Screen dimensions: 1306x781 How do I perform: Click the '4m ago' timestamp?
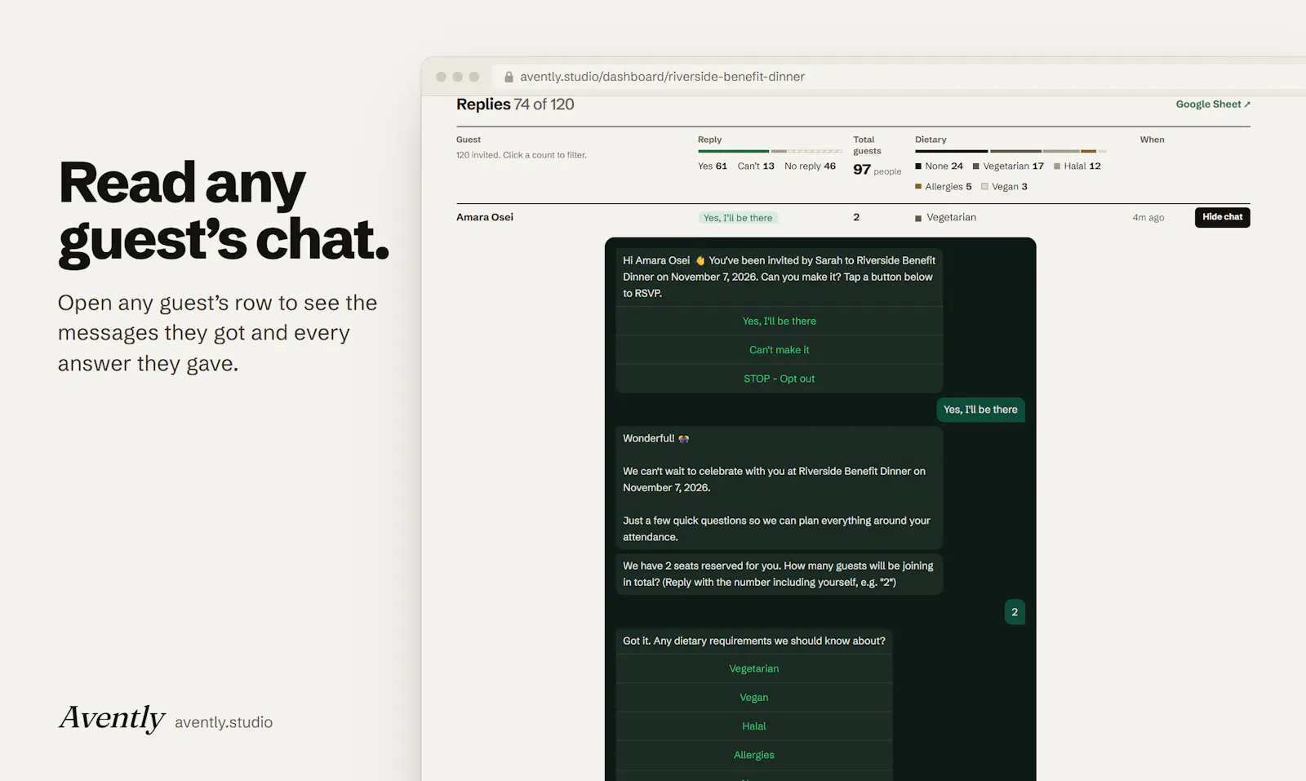(x=1148, y=217)
